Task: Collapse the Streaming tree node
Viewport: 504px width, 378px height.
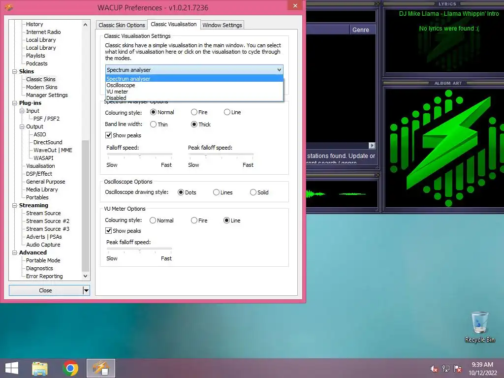Action: (14, 205)
